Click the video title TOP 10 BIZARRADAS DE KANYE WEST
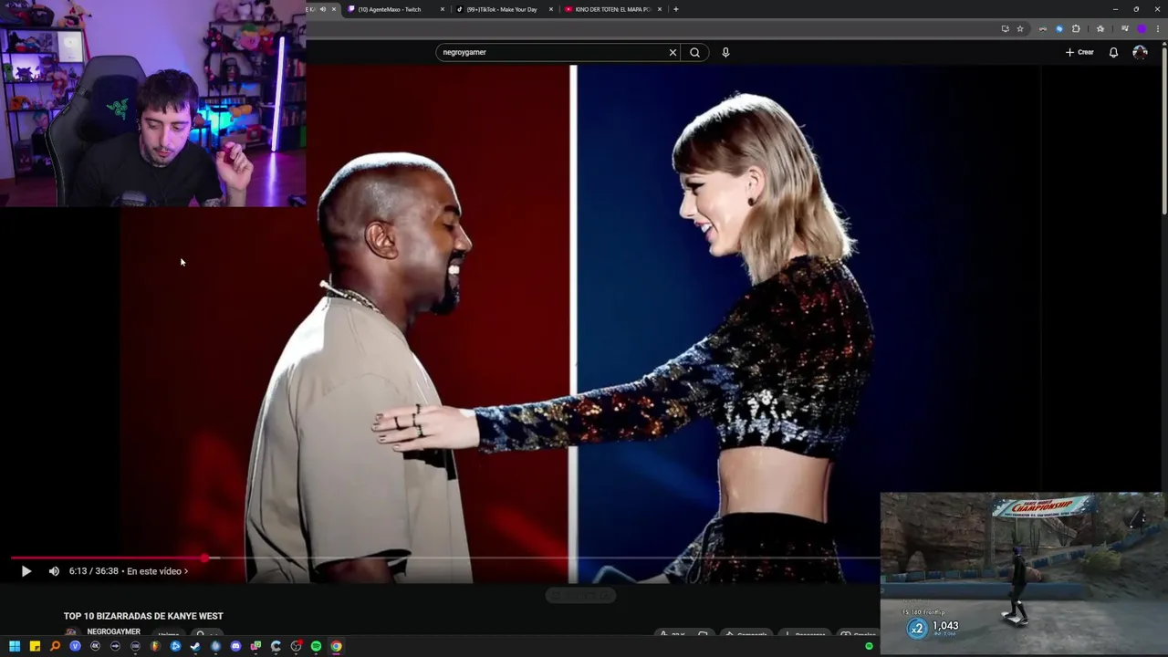The height and width of the screenshot is (657, 1168). pos(143,616)
